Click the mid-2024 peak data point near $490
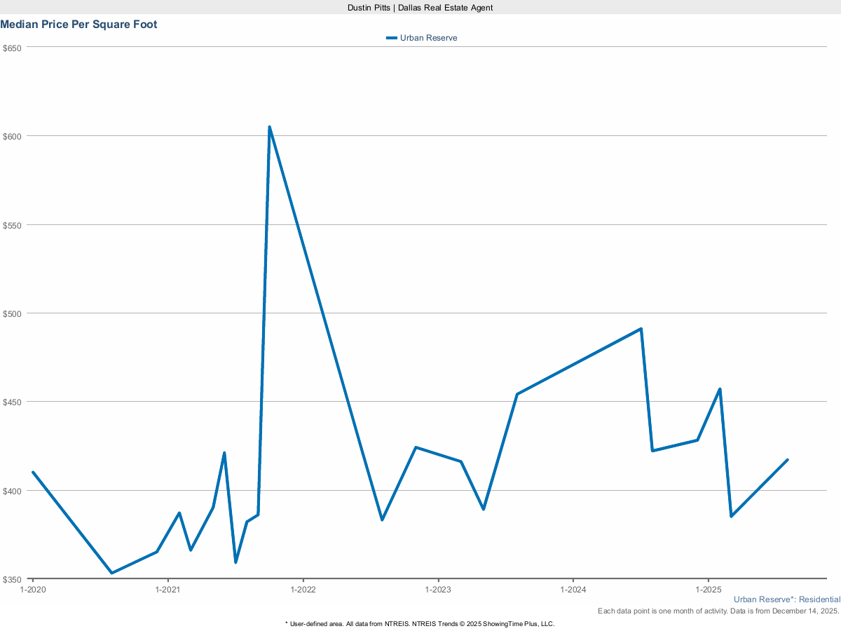This screenshot has height=631, width=841. tap(641, 329)
